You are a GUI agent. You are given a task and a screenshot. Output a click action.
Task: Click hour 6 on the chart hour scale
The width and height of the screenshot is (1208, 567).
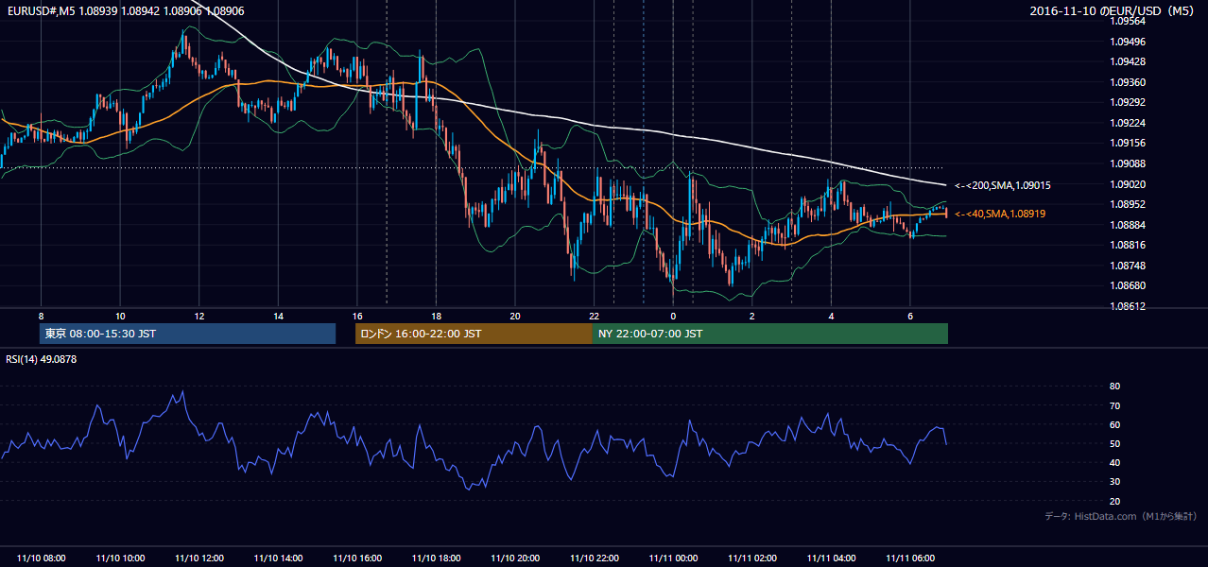tap(910, 316)
